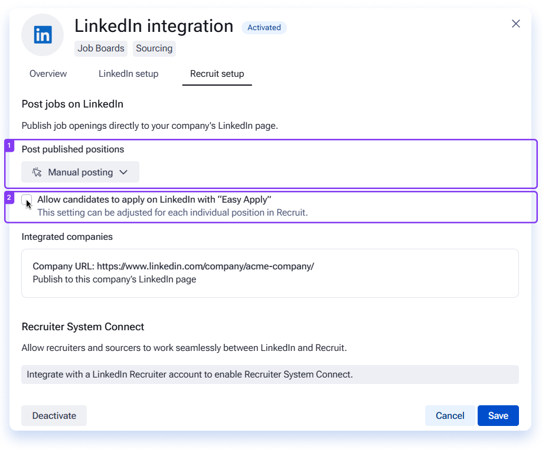Screen dimensions: 542x449
Task: Click 'Allow candidates to apply' label text
Action: pos(154,200)
